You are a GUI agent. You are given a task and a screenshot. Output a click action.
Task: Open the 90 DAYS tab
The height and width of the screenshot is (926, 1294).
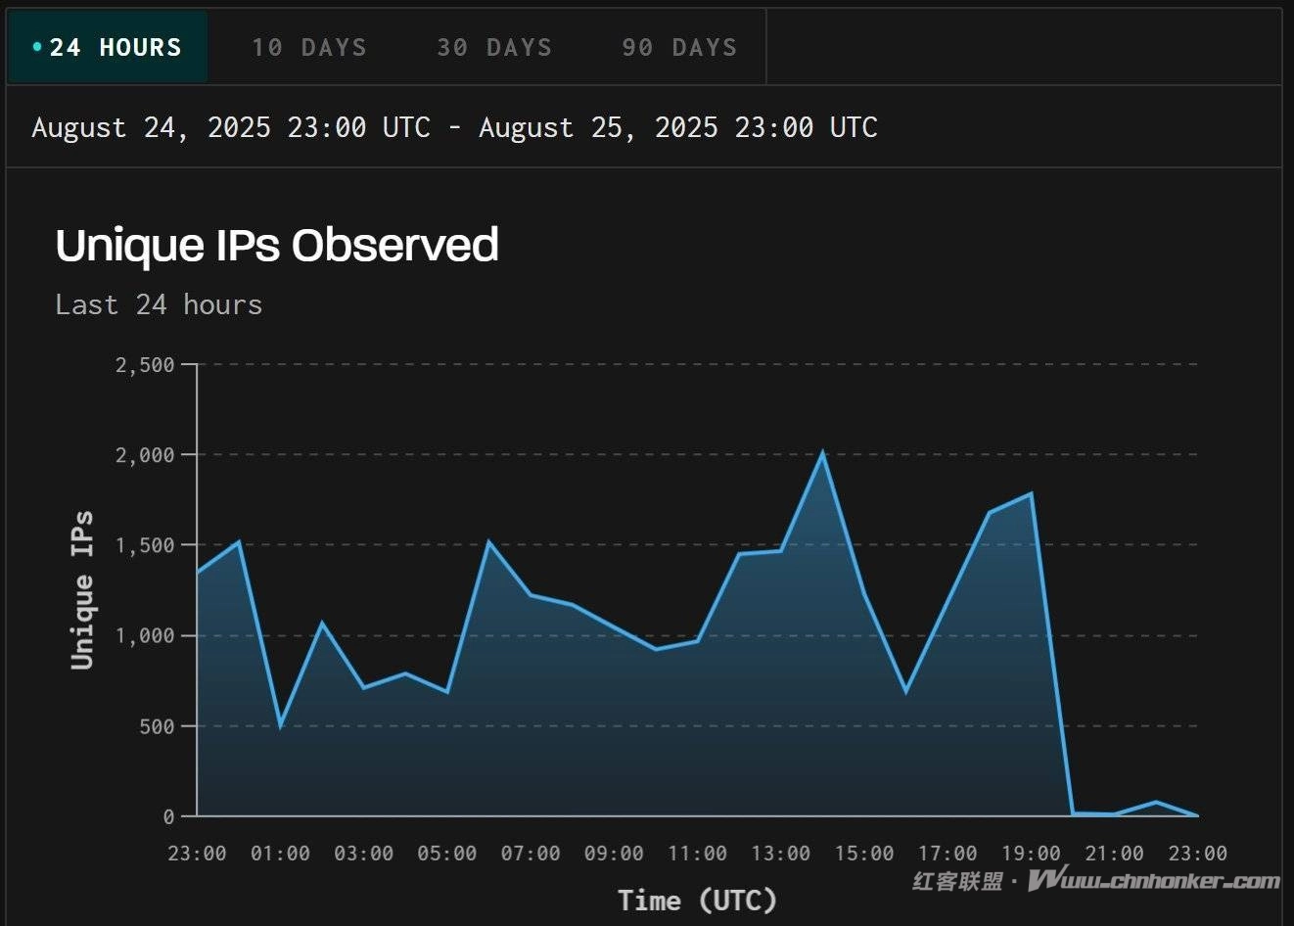679,47
